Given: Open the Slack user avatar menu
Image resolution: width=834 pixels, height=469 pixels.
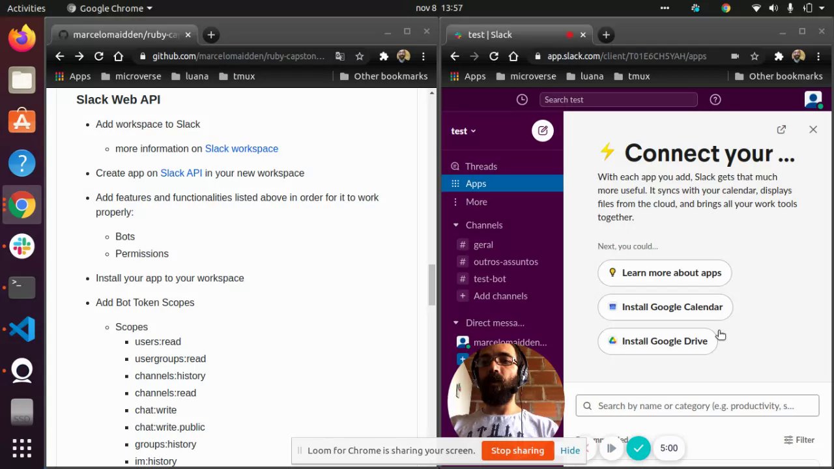Looking at the screenshot, I should click(813, 100).
